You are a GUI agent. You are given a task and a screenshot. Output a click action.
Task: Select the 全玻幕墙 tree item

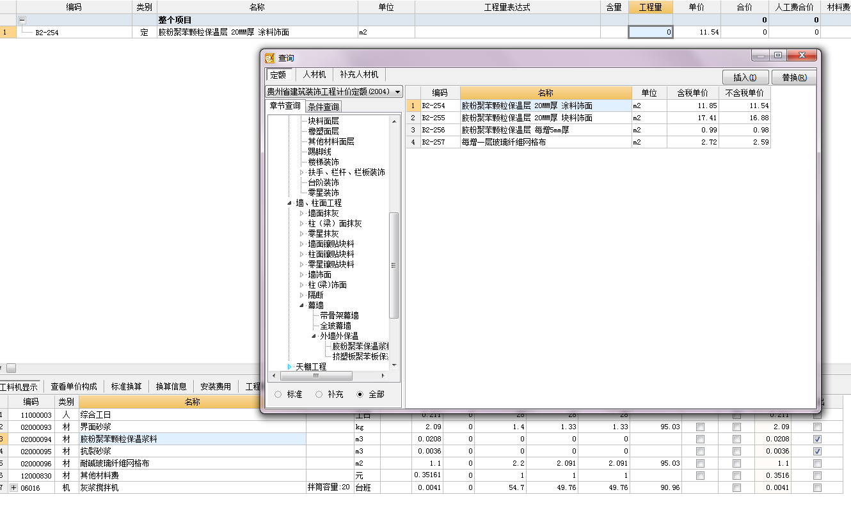coord(335,326)
